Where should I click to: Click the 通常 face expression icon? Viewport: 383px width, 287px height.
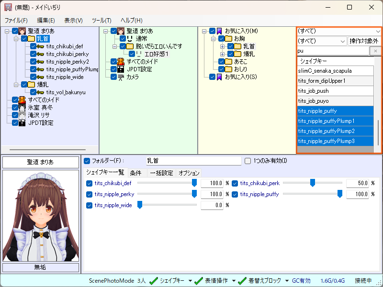(129, 38)
